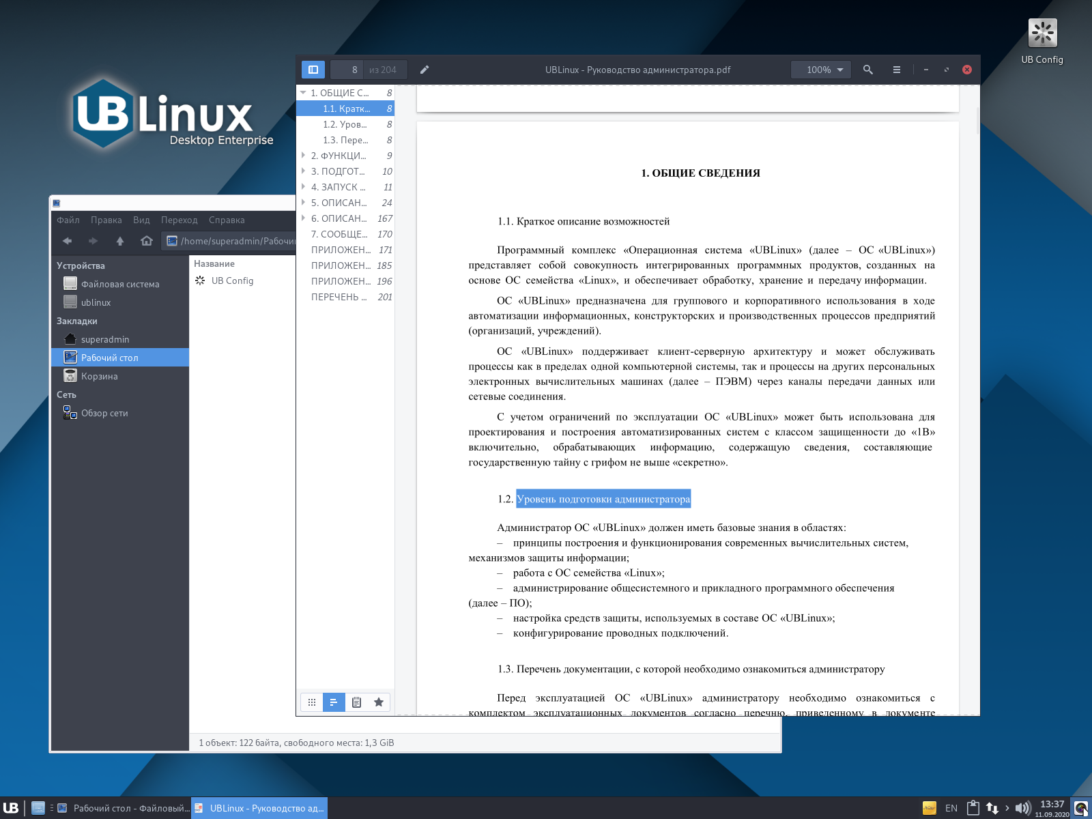
Task: Select outline entry '1.1. Кратк...'
Action: click(x=345, y=109)
